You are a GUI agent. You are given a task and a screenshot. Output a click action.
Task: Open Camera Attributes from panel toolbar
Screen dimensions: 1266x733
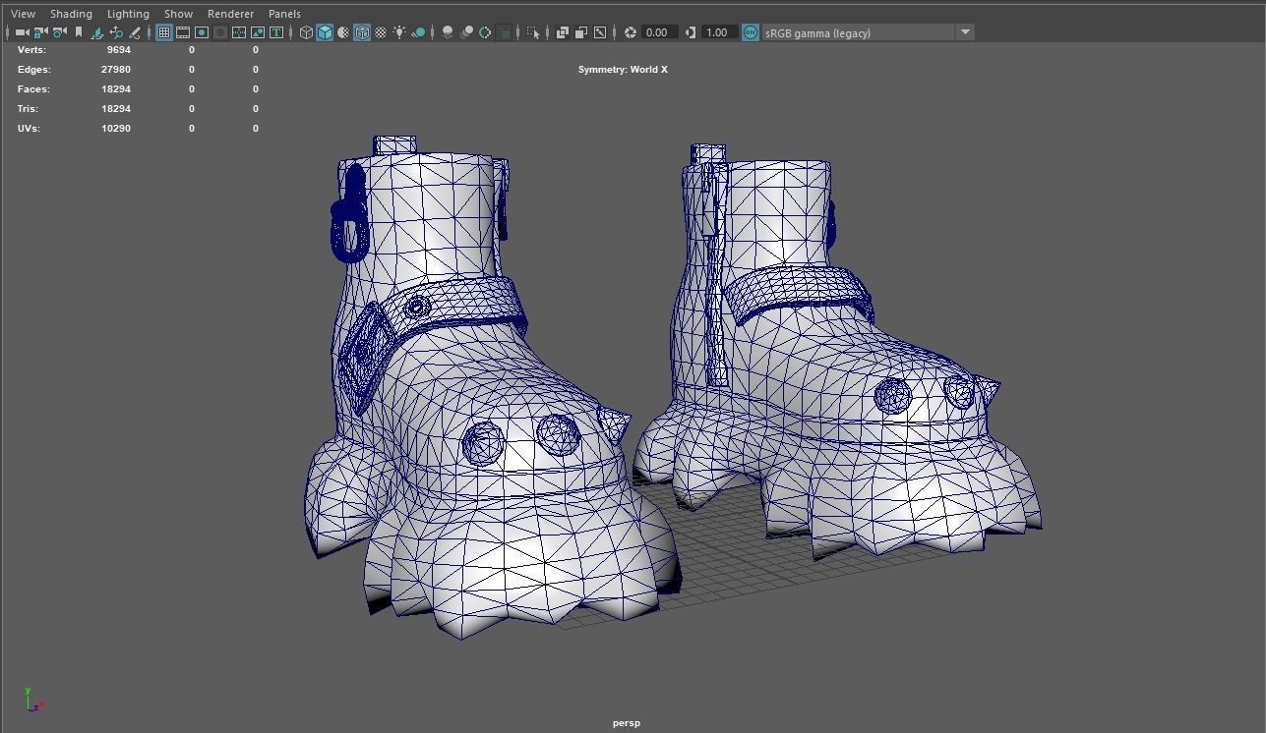[59, 32]
